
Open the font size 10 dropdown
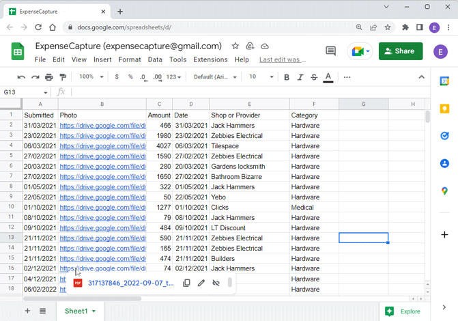click(261, 77)
